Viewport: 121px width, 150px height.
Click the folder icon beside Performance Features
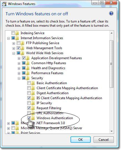tap(28, 73)
